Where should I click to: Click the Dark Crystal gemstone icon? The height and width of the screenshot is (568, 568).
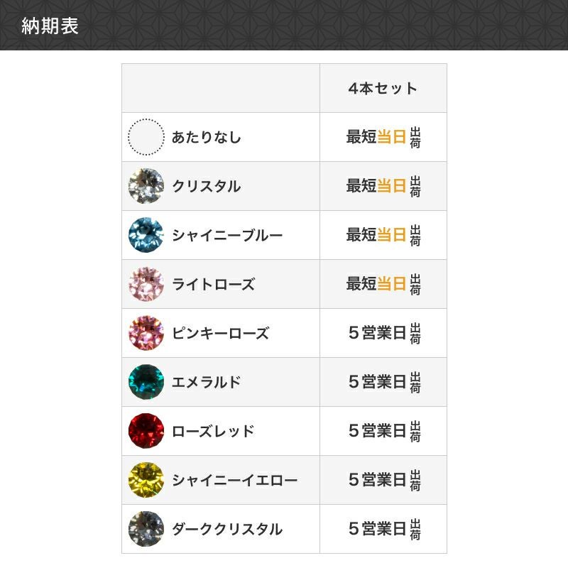(x=146, y=529)
